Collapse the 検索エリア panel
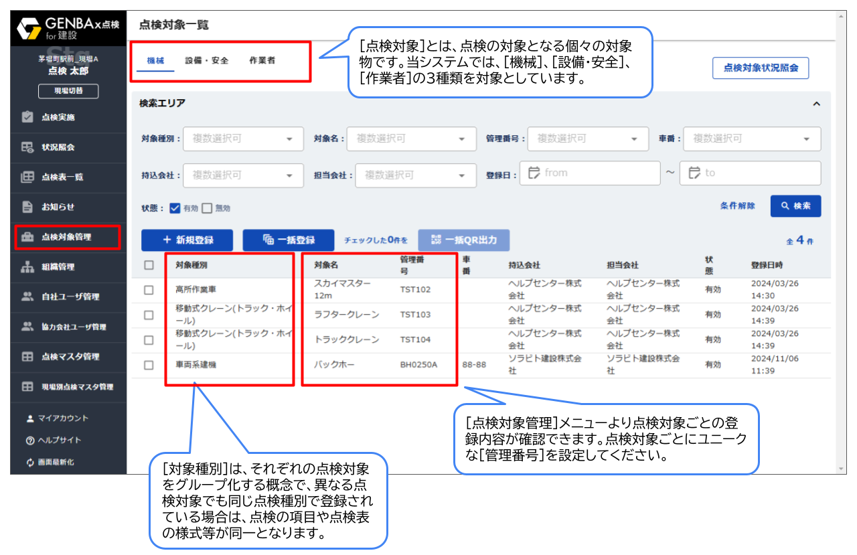This screenshot has width=857, height=555. [x=816, y=104]
